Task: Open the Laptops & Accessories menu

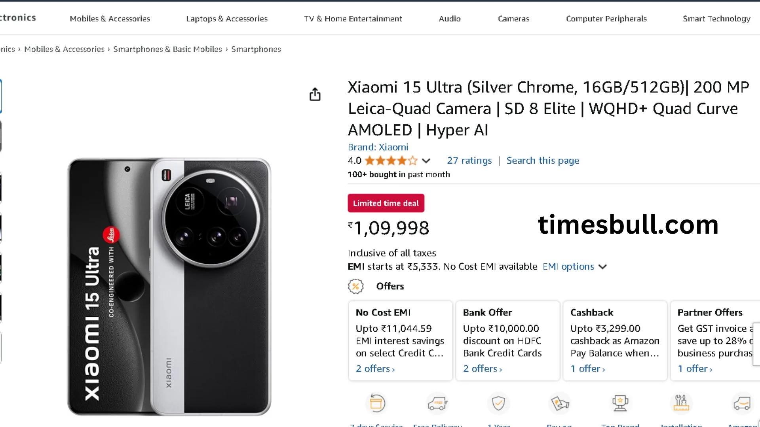Action: (x=226, y=19)
